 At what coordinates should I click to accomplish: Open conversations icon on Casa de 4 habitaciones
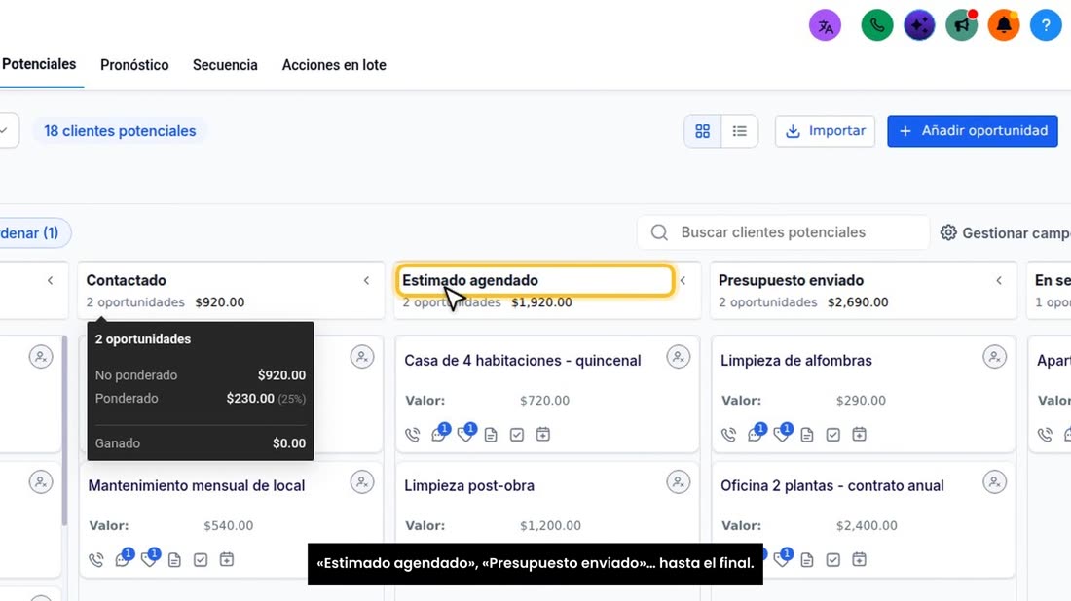[439, 434]
